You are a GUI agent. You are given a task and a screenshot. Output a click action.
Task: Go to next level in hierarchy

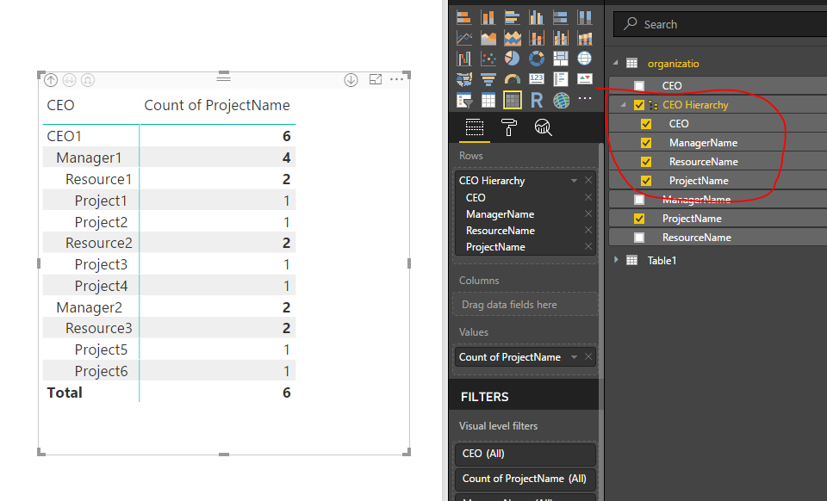coord(69,80)
